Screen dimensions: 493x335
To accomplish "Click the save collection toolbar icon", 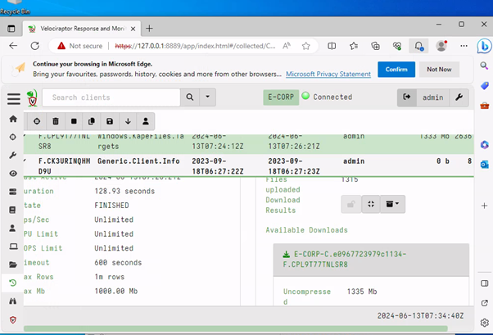I will pyautogui.click(x=110, y=121).
